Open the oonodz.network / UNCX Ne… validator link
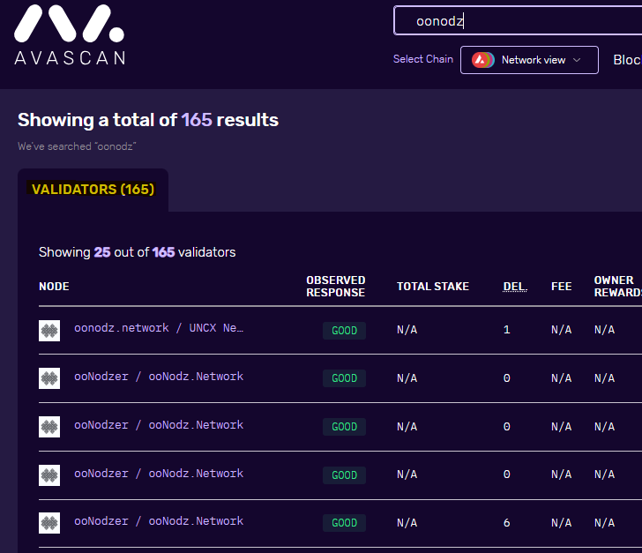642x553 pixels. coord(159,328)
